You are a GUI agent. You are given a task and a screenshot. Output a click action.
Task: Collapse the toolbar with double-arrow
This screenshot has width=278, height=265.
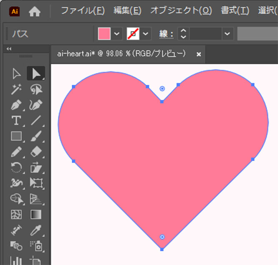tap(9, 49)
